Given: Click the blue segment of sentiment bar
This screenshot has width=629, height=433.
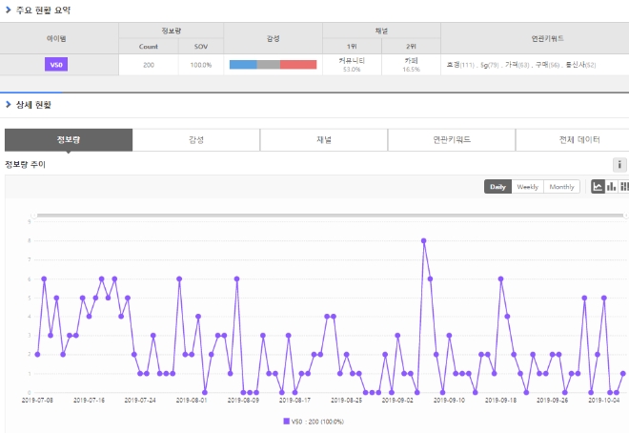Looking at the screenshot, I should (243, 65).
